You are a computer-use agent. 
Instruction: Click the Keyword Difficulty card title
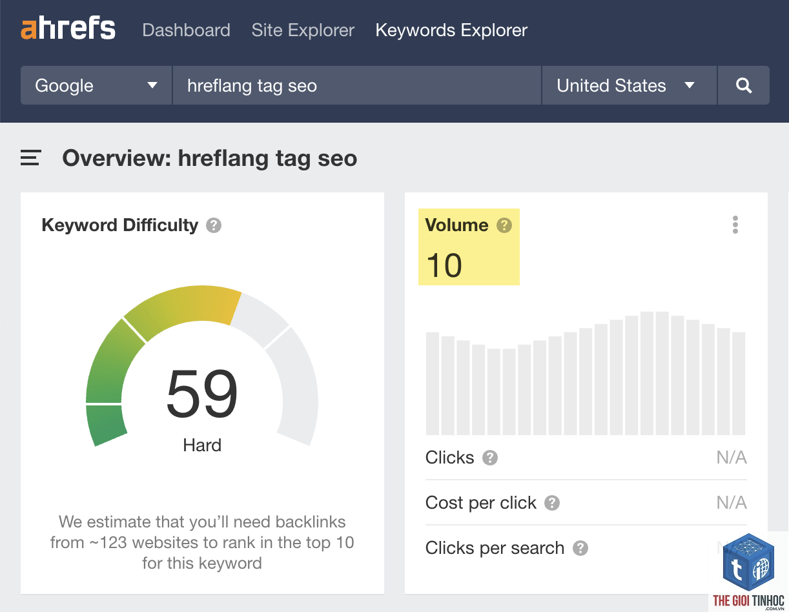coord(119,225)
